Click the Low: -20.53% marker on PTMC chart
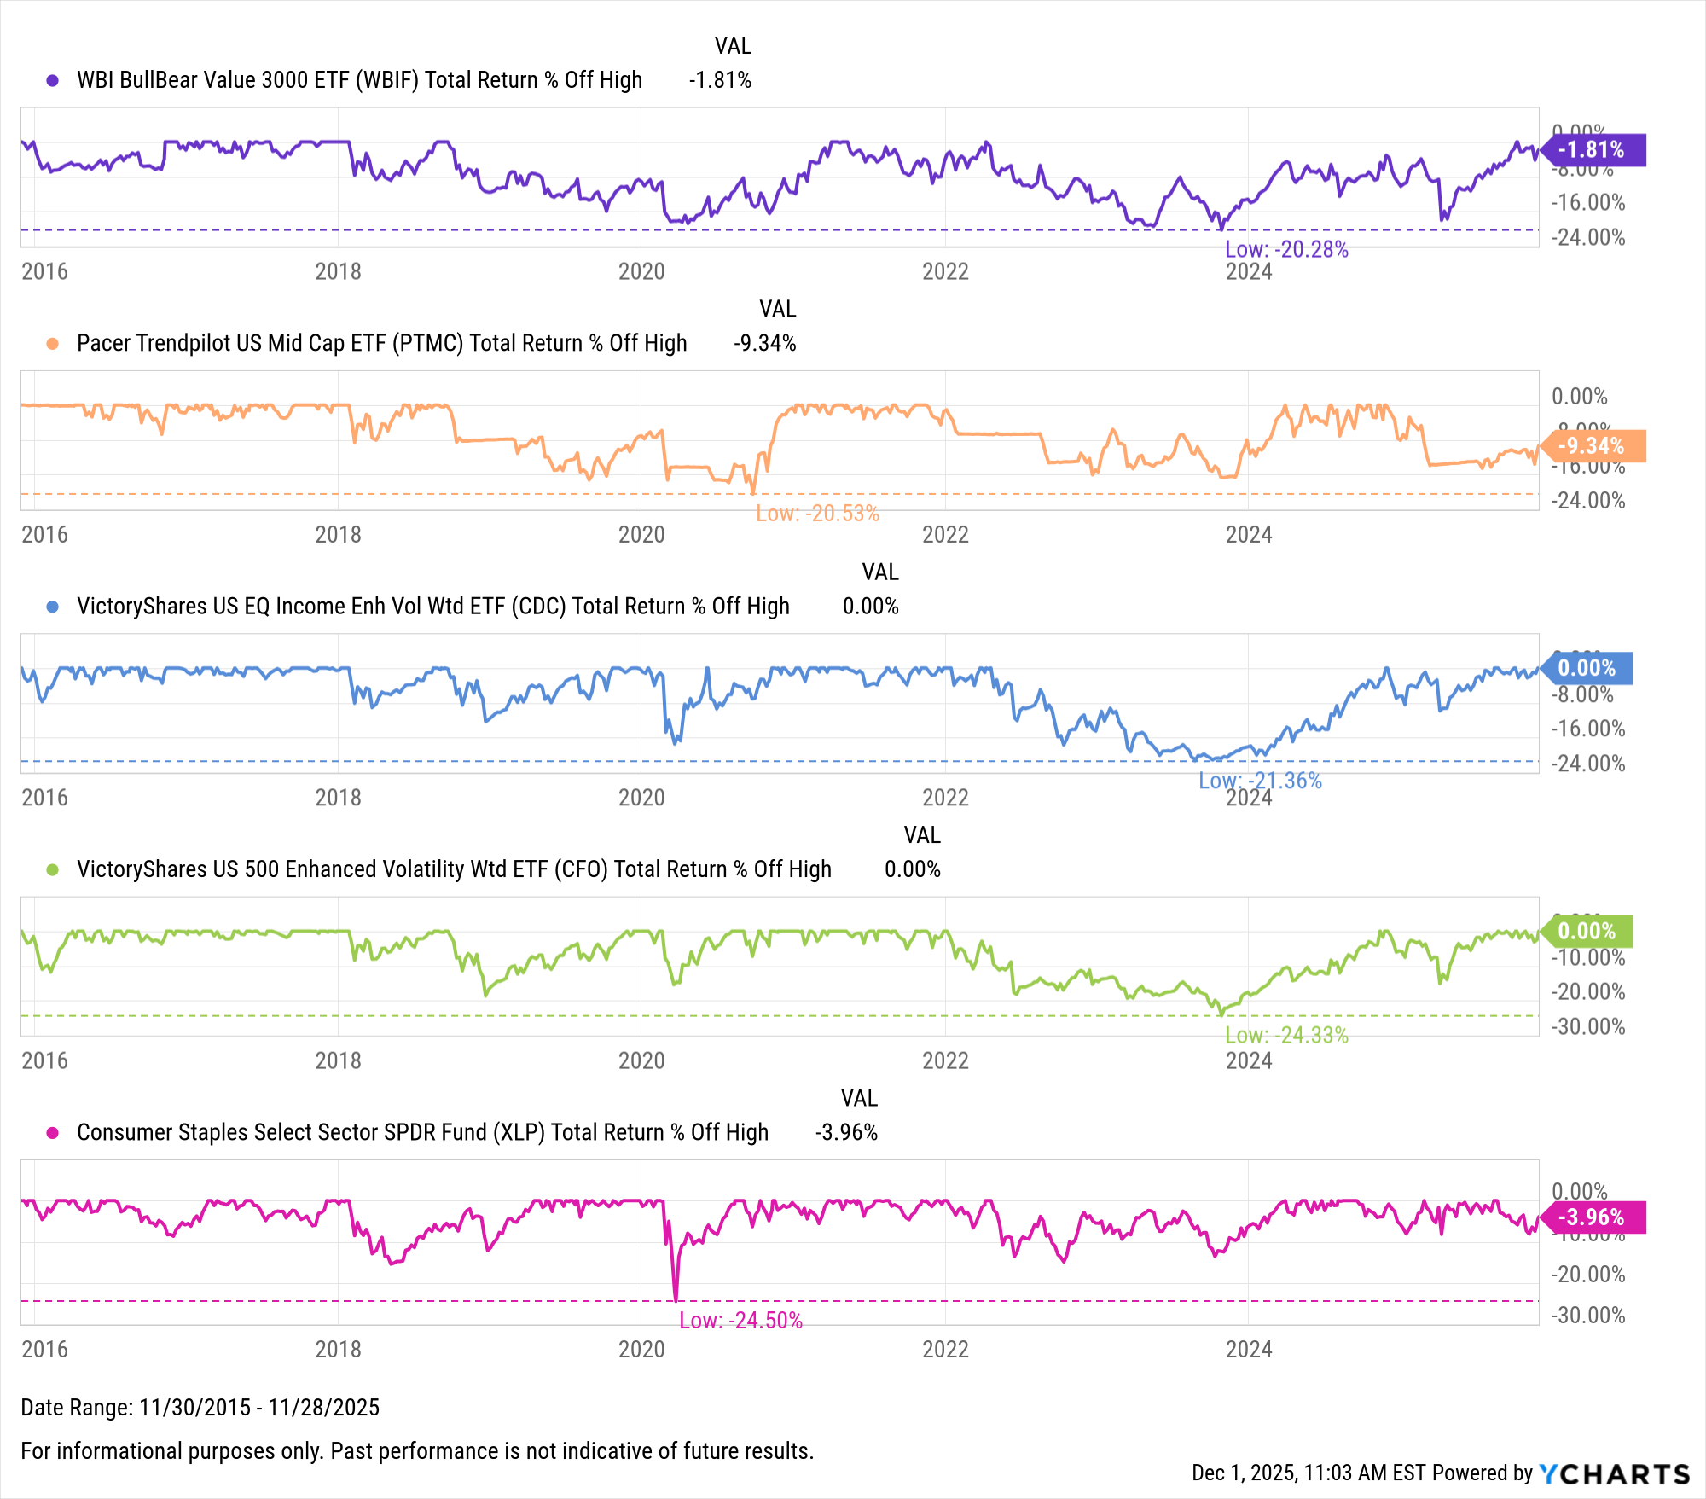 tap(817, 514)
